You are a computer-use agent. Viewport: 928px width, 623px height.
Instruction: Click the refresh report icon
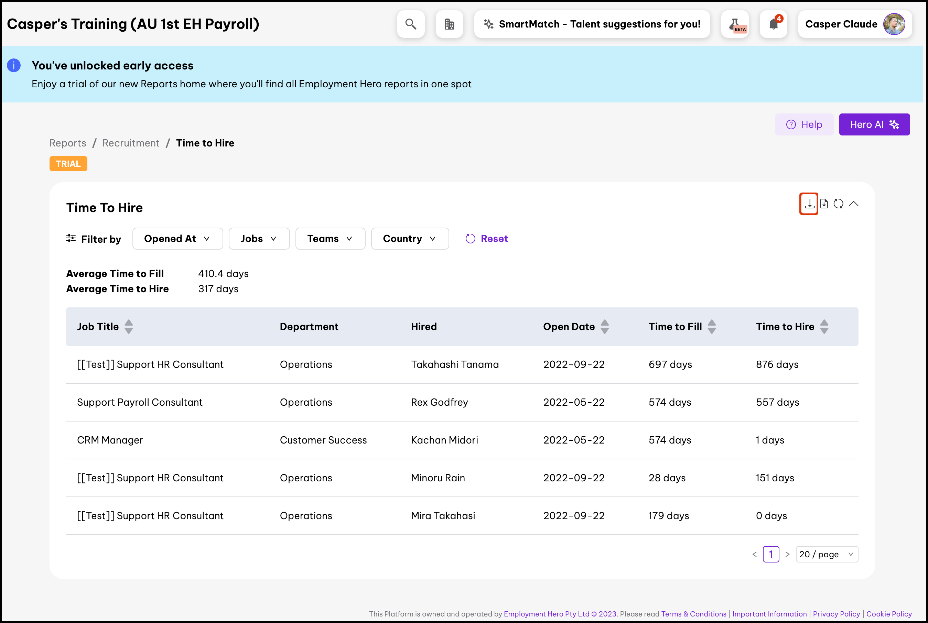click(x=838, y=204)
